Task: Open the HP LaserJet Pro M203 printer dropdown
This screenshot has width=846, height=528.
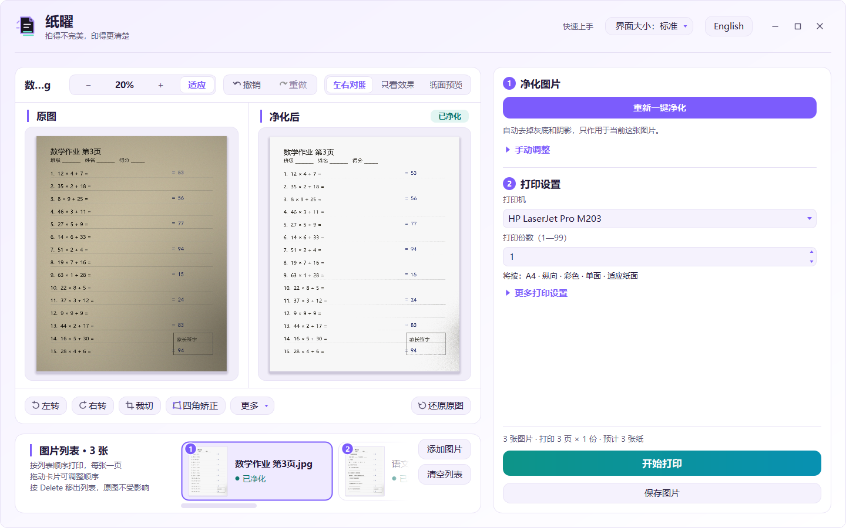Action: (660, 219)
